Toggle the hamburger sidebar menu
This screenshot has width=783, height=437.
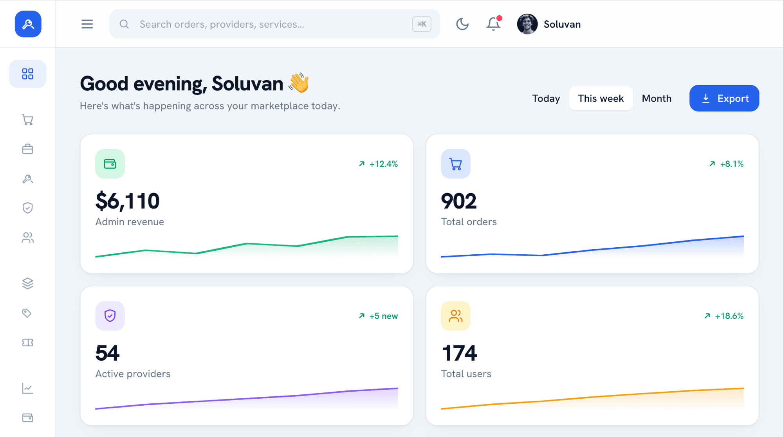coord(87,24)
